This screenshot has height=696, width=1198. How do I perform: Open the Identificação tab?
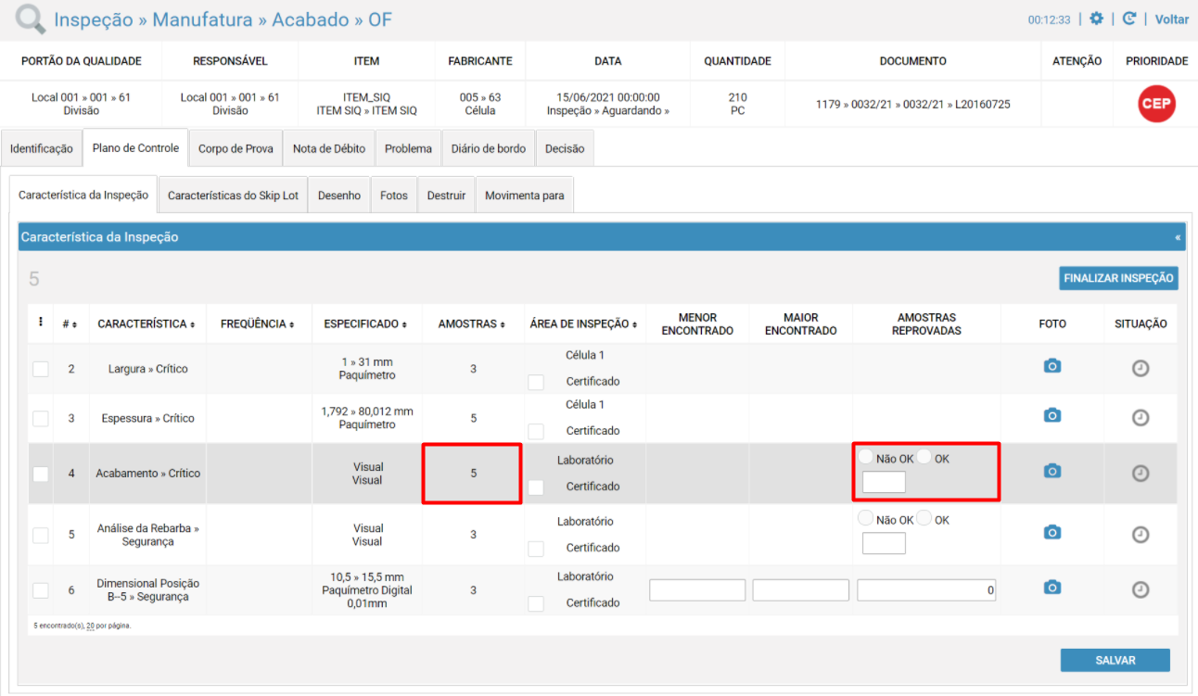42,148
